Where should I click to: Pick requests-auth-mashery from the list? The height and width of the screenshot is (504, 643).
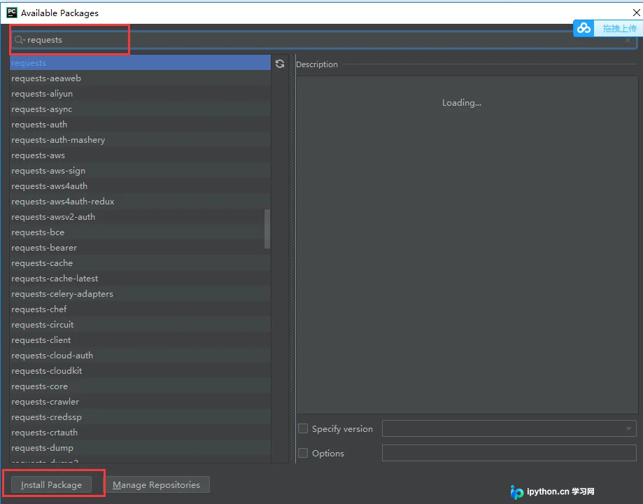point(140,139)
